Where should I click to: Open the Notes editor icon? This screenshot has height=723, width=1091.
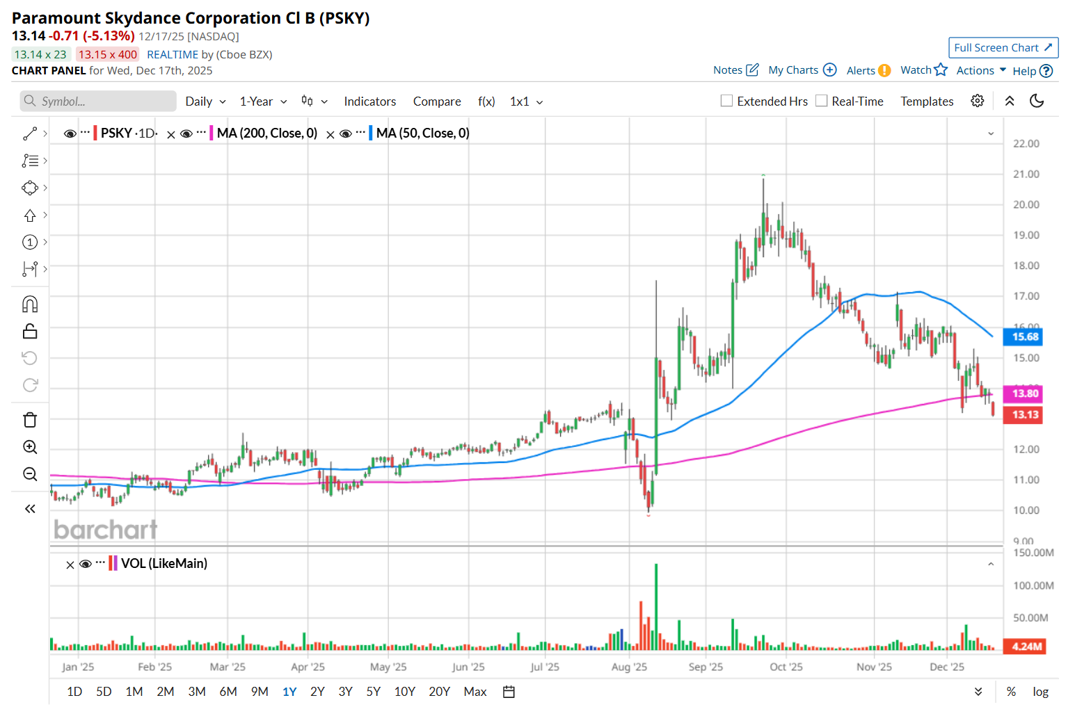point(752,70)
